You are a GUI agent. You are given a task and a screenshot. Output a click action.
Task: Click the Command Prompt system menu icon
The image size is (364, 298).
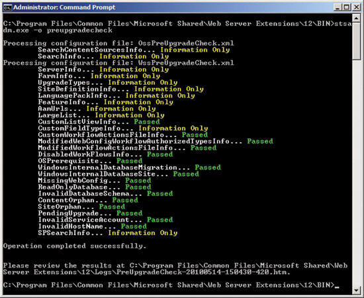click(x=7, y=8)
